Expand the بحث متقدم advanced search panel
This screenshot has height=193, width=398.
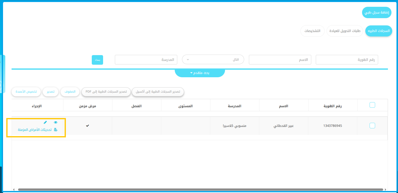click(x=200, y=73)
